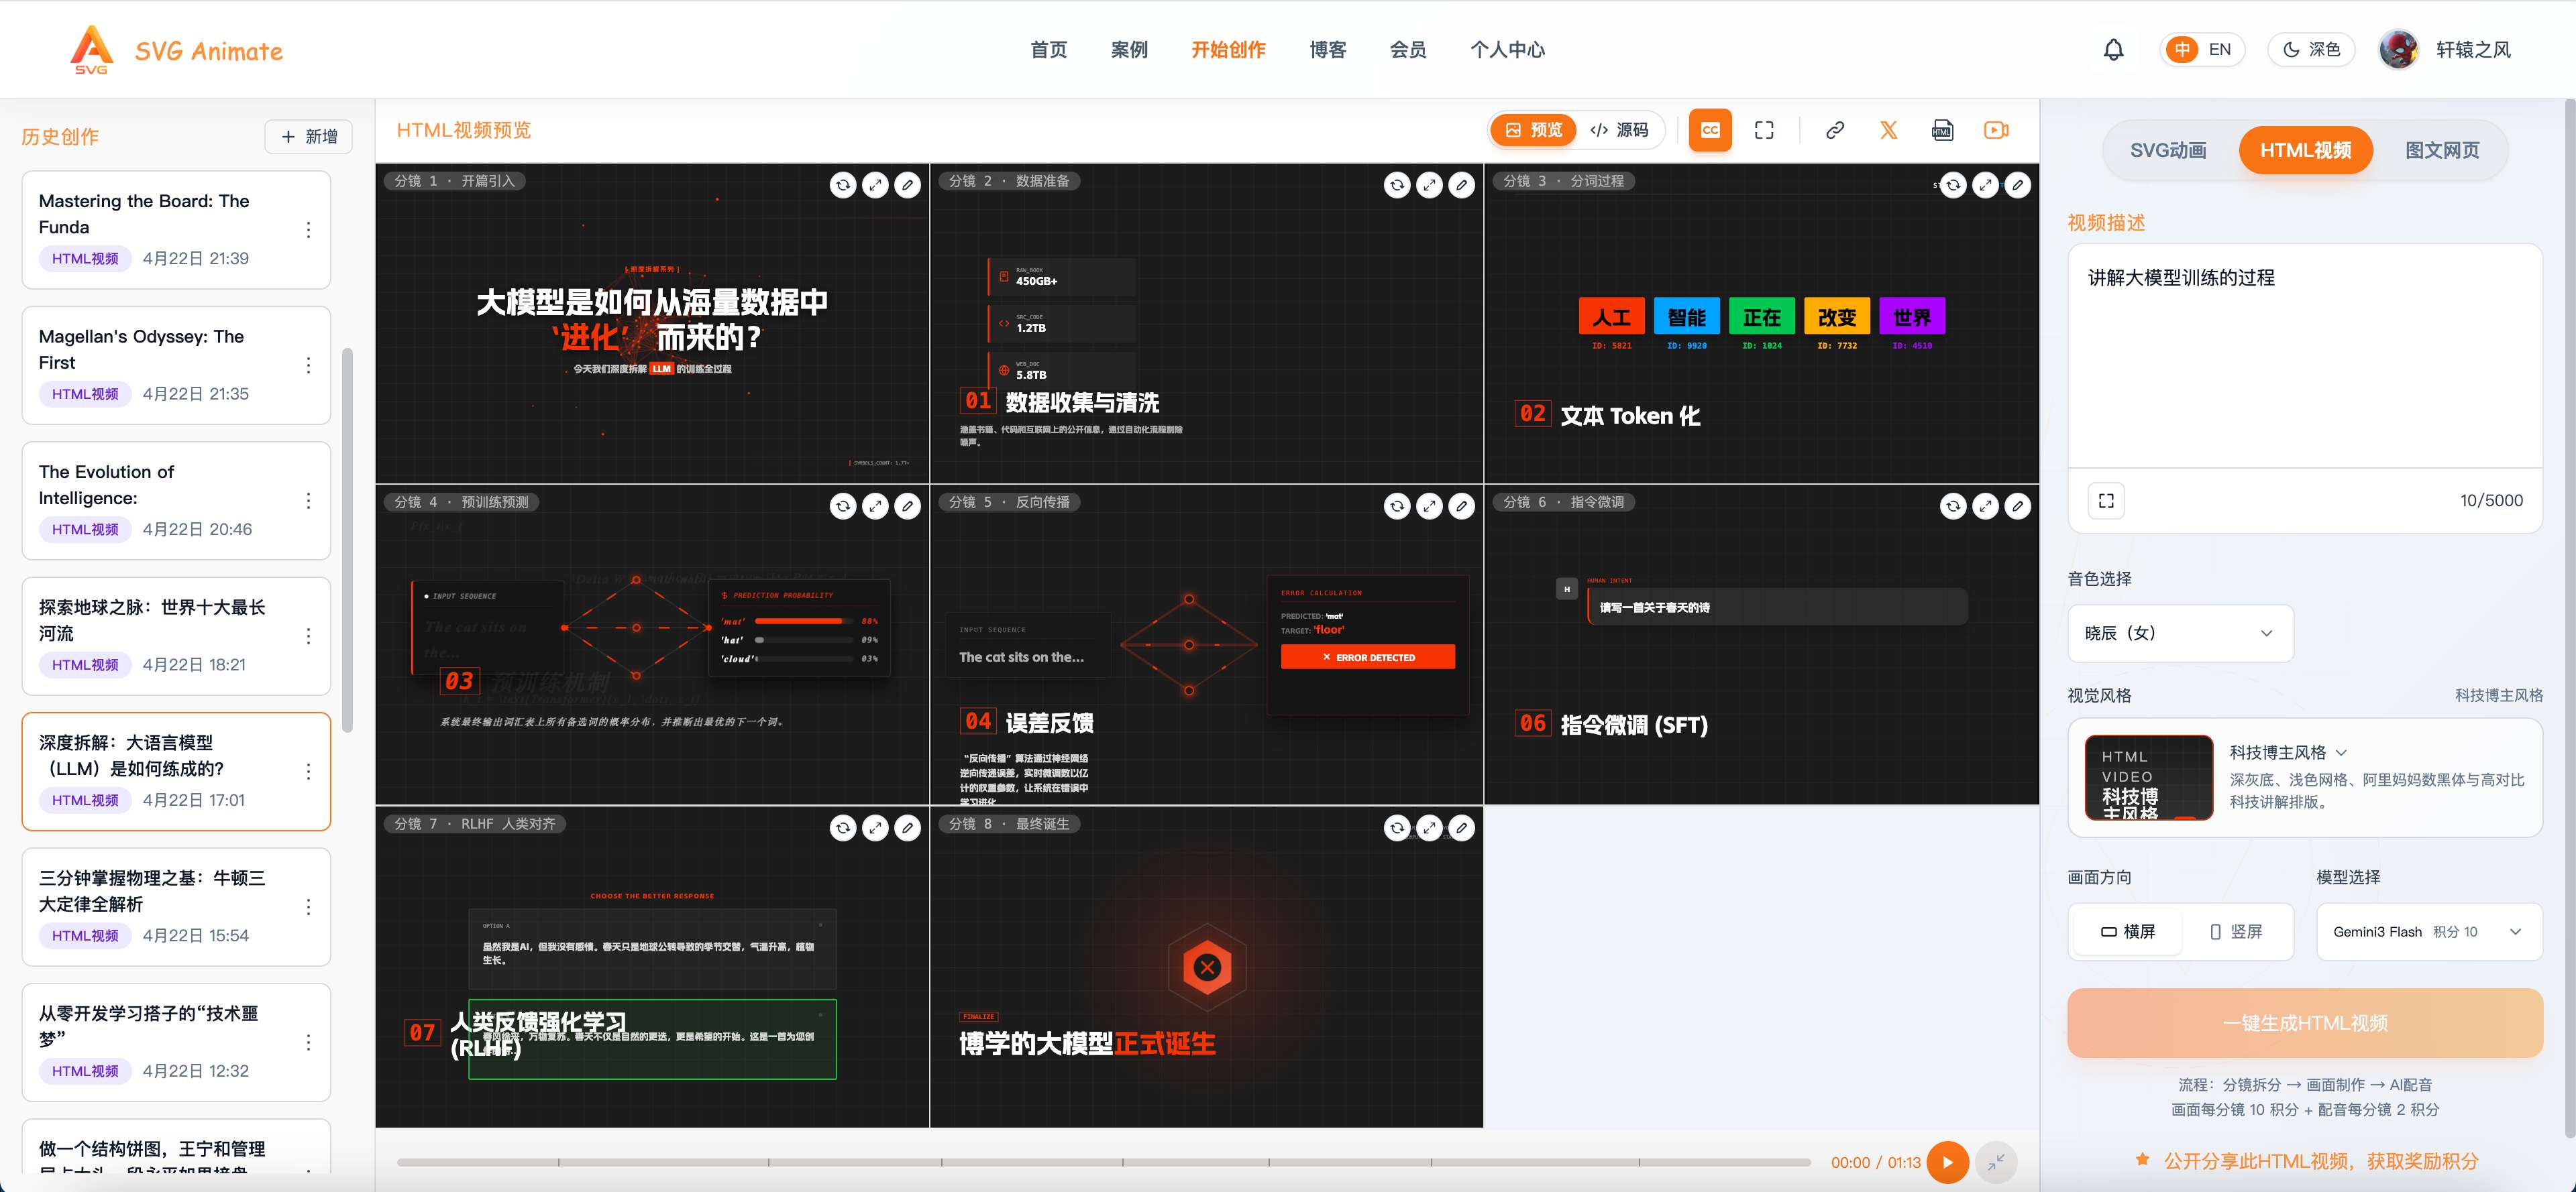Edit scene 分镜 2 数据准备
Image resolution: width=2576 pixels, height=1192 pixels.
click(1461, 185)
